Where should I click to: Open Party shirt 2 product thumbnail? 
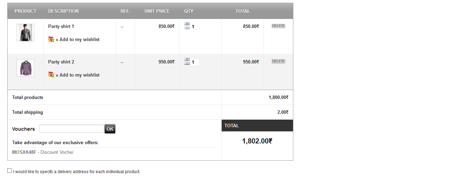[25, 68]
